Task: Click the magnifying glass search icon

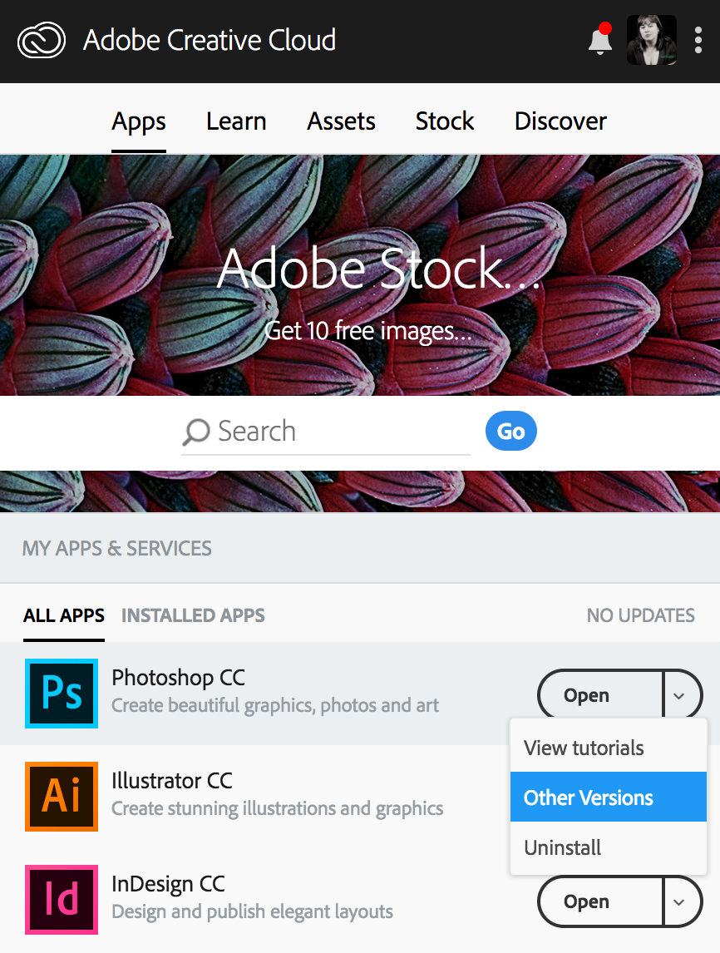Action: [196, 432]
